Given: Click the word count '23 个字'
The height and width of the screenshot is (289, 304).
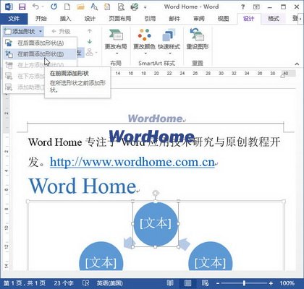Looking at the screenshot, I should click(64, 283).
